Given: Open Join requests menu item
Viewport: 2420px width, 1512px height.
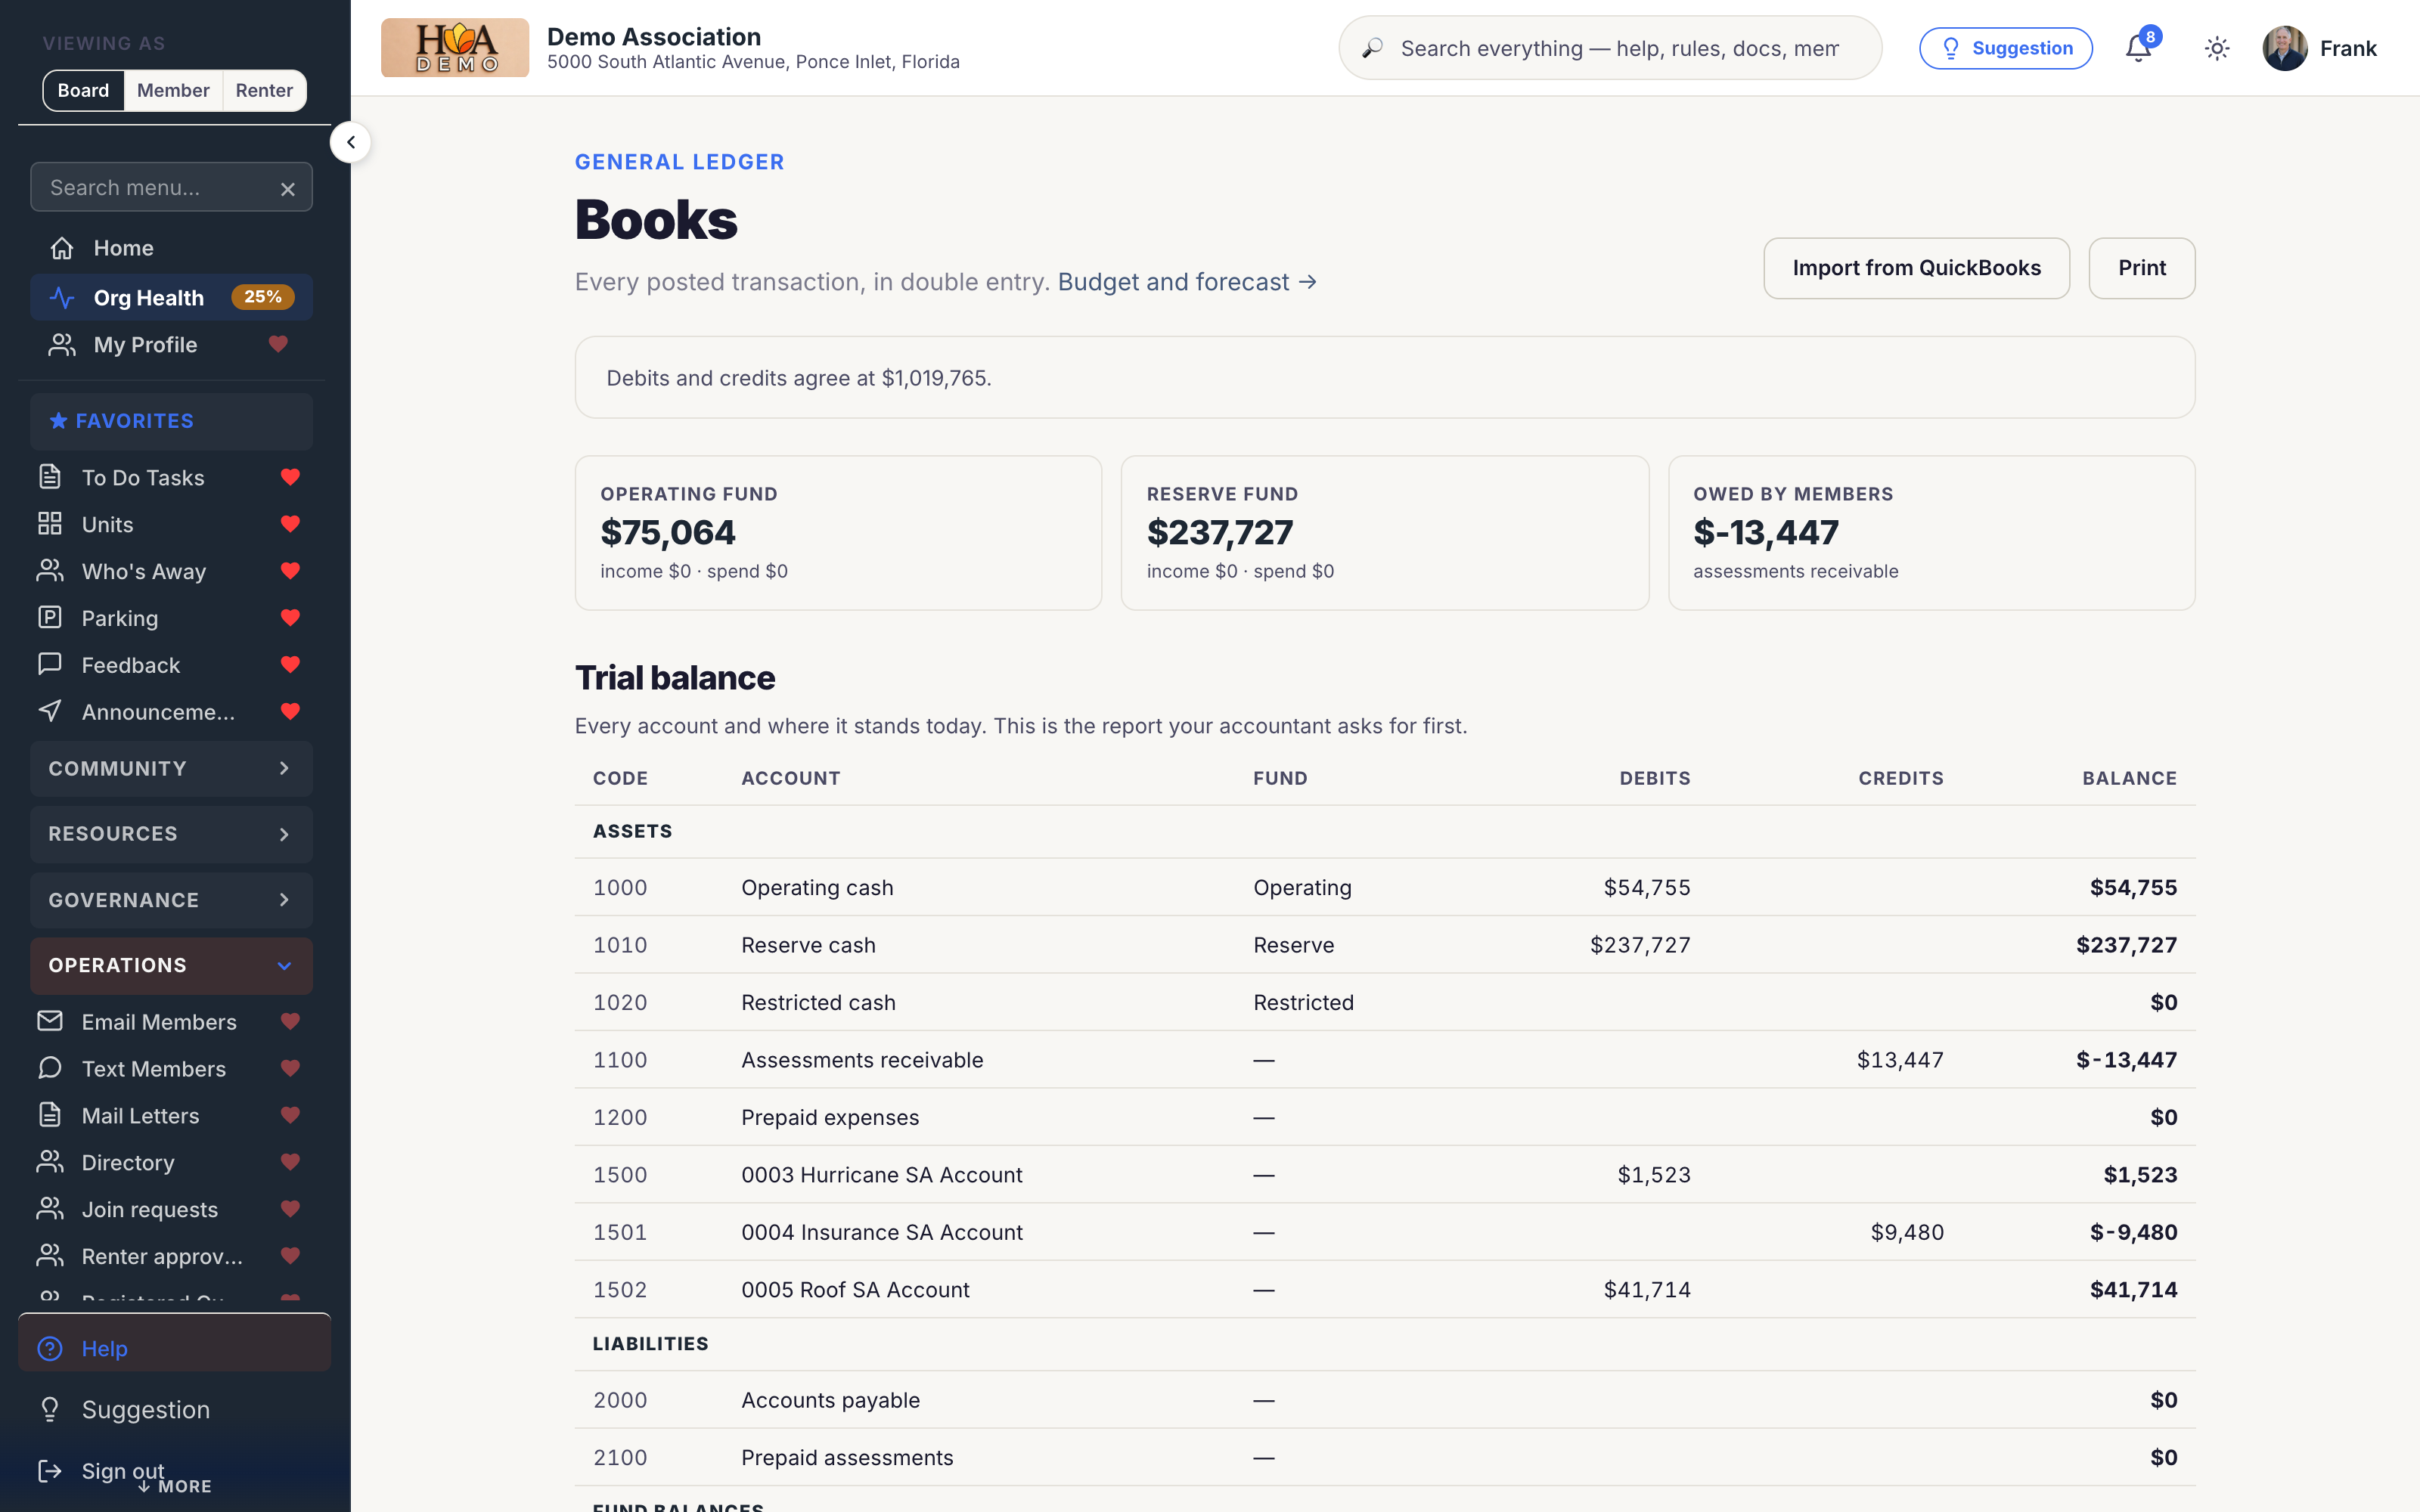Looking at the screenshot, I should coord(171,1209).
